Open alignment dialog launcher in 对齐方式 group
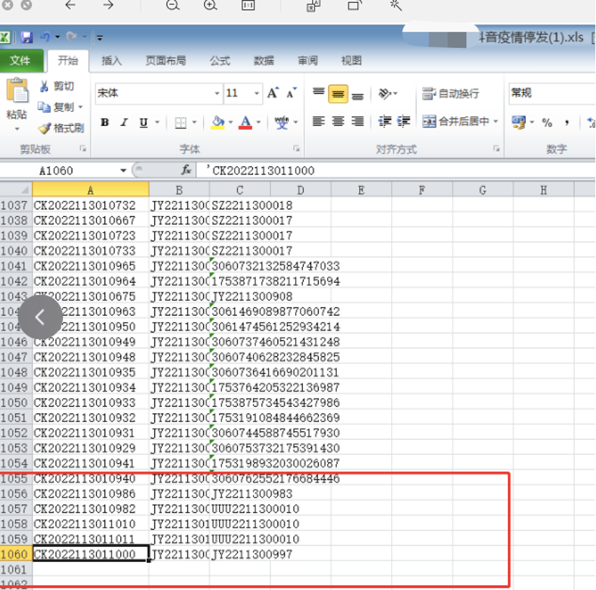The height and width of the screenshot is (590, 596). (496, 148)
